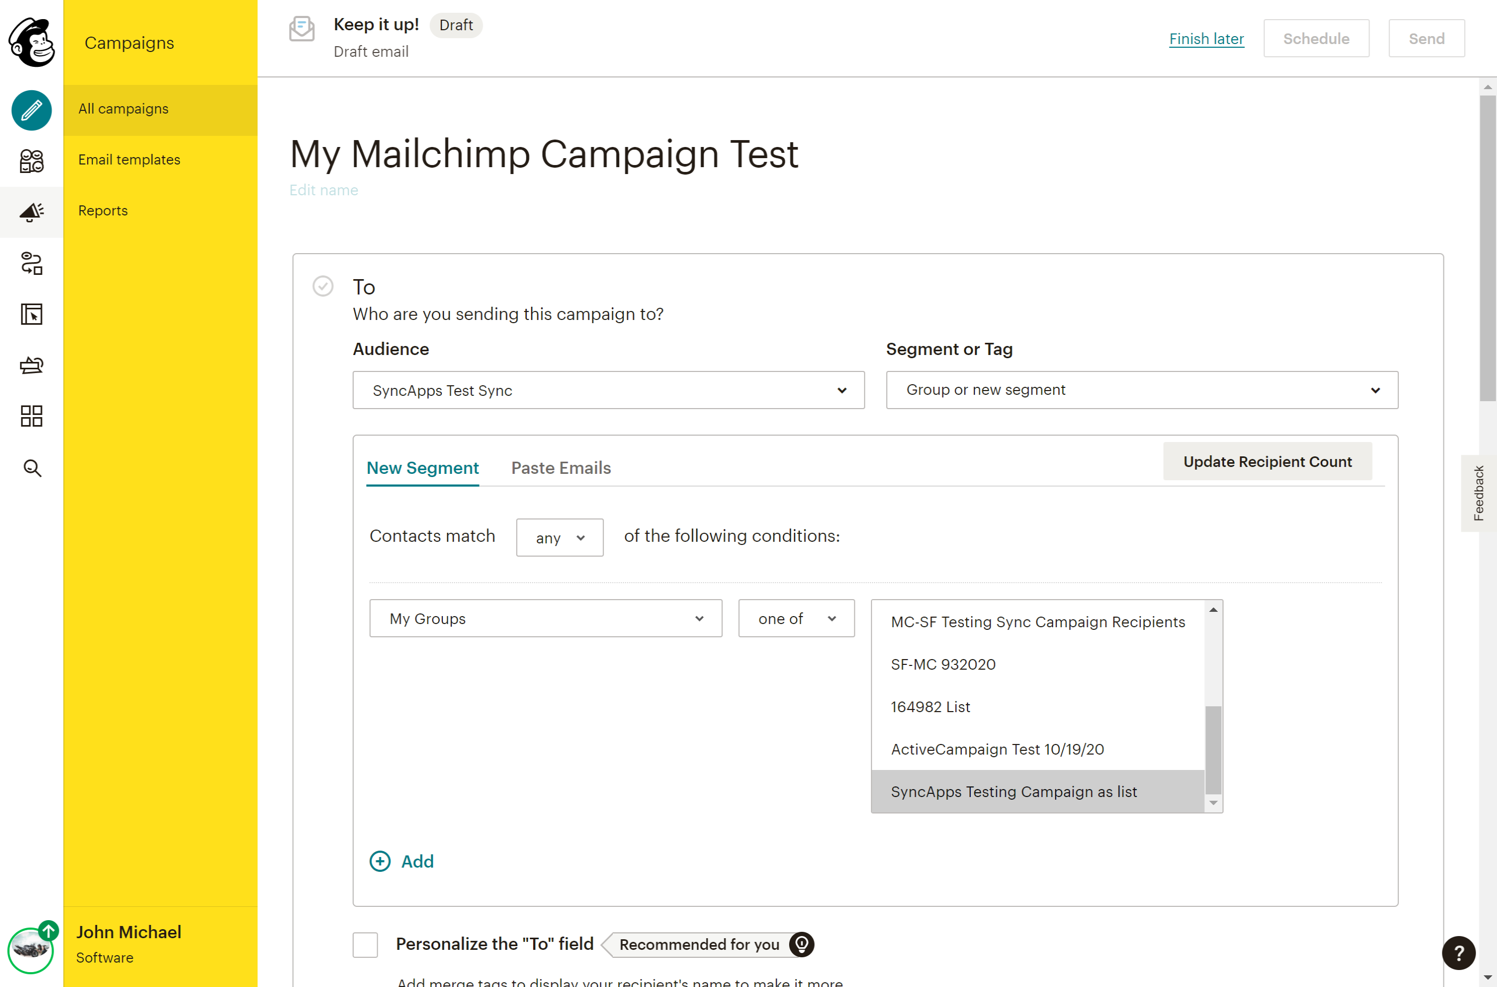Open the Integrations grid icon
1497x987 pixels.
coord(31,416)
